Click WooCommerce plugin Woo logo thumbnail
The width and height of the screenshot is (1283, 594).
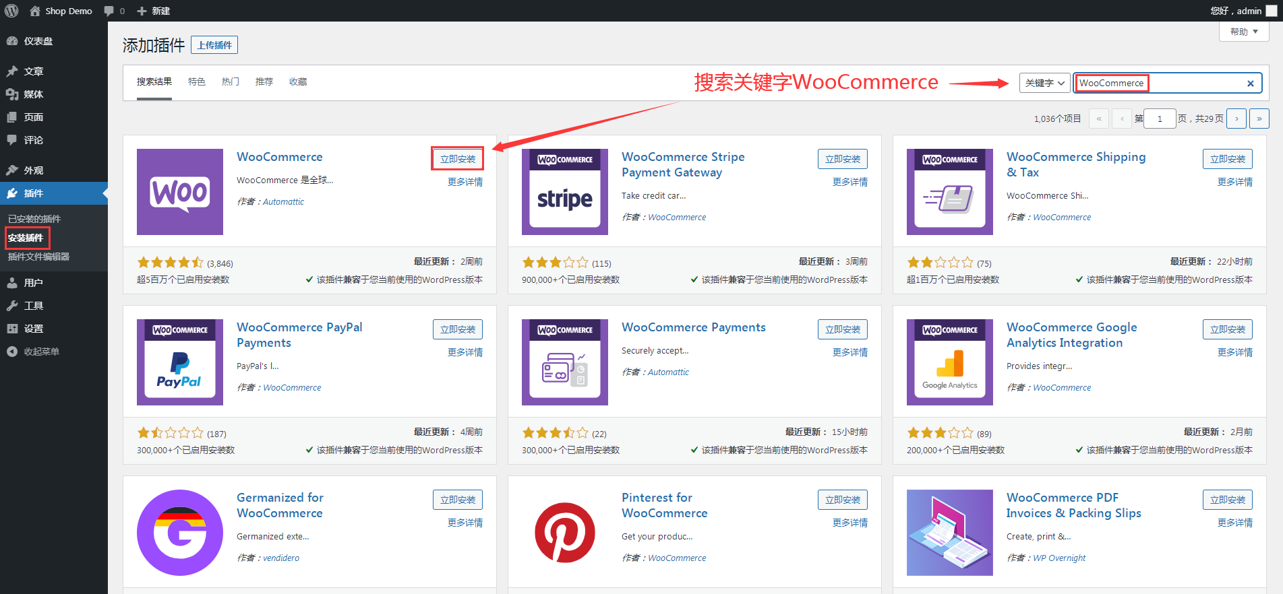[x=180, y=192]
